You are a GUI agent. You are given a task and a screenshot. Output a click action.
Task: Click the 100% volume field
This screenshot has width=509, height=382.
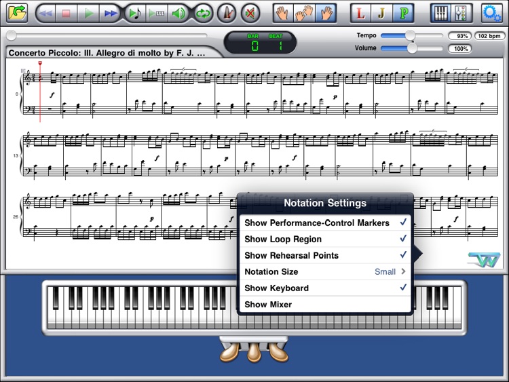click(x=460, y=49)
